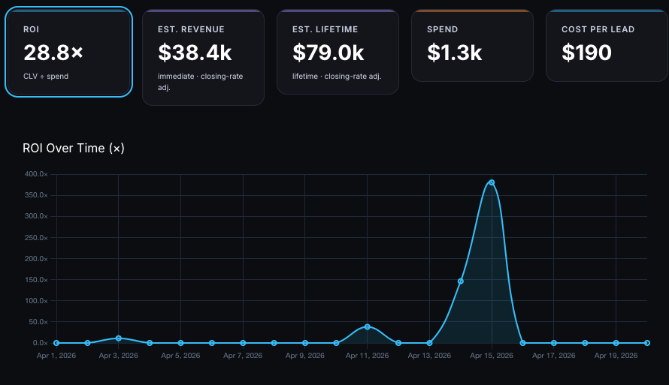Select the Apr 16 data point after the peak

click(522, 343)
